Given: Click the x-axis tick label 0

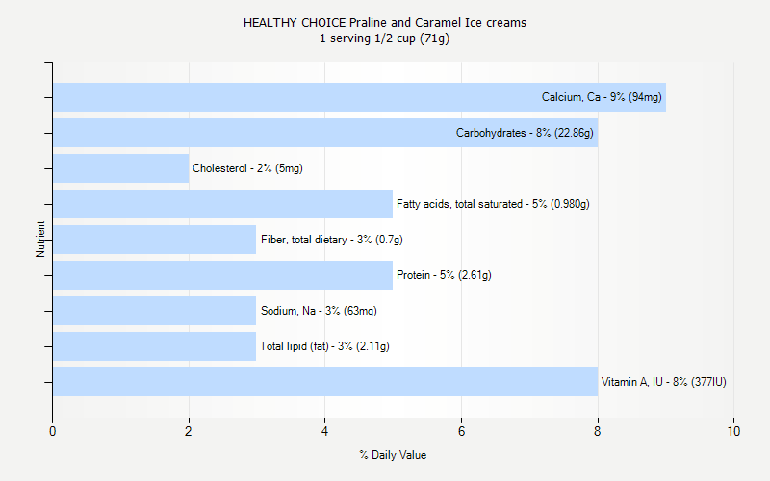Looking at the screenshot, I should pos(52,433).
